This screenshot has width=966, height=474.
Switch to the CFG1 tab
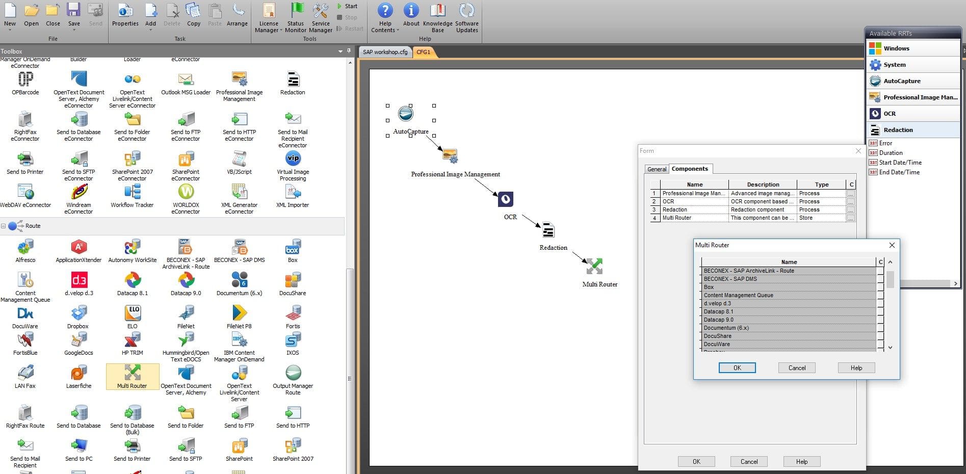coord(424,52)
